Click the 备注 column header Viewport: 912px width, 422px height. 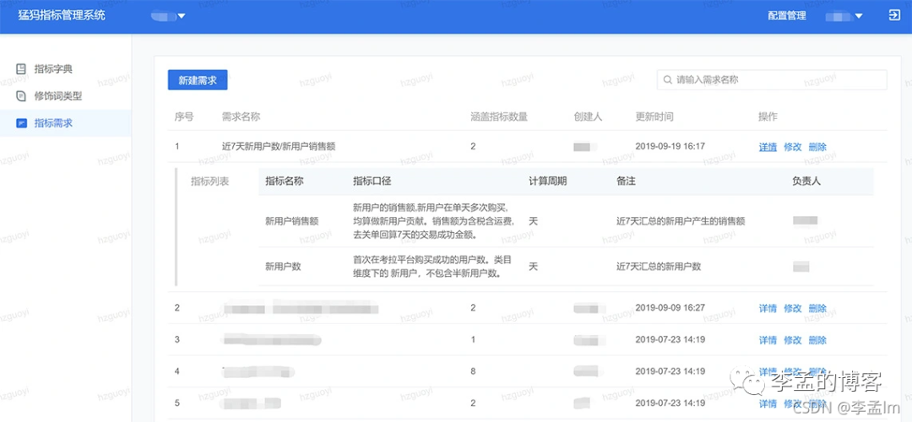pos(626,181)
